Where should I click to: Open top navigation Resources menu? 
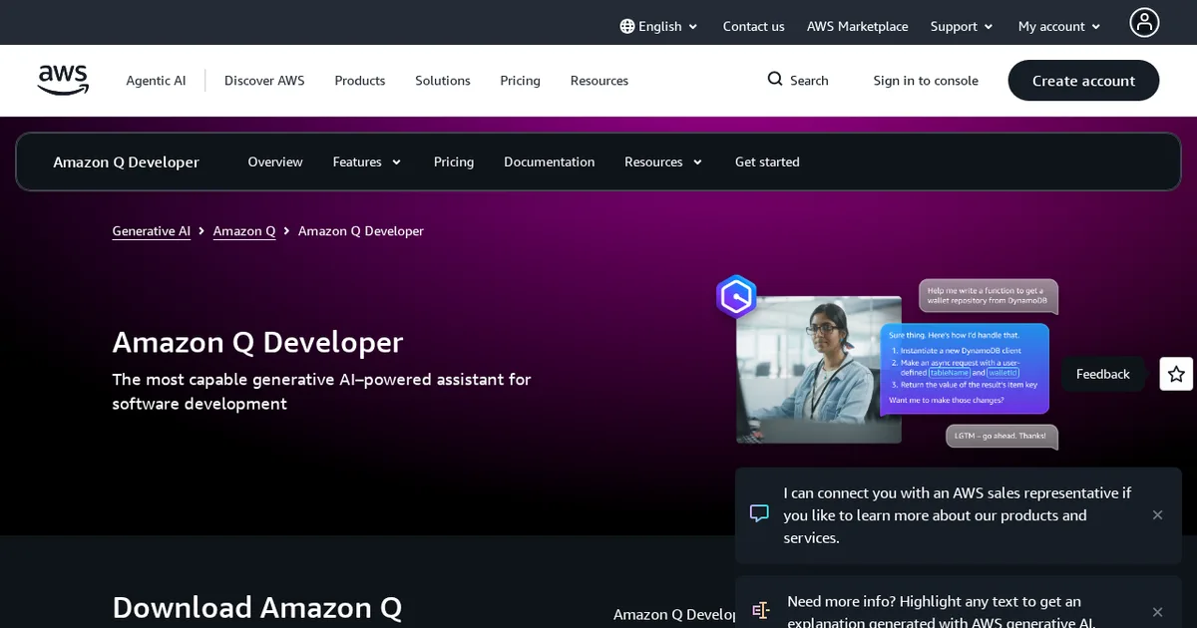tap(599, 81)
